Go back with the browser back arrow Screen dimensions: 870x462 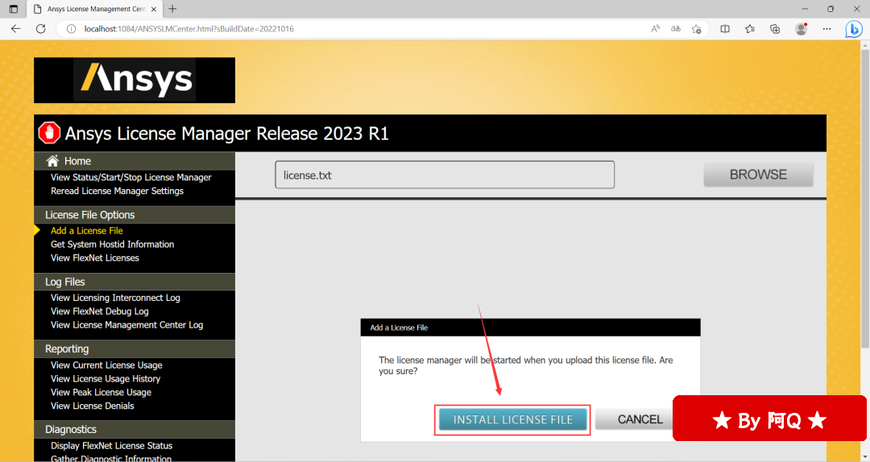[15, 29]
